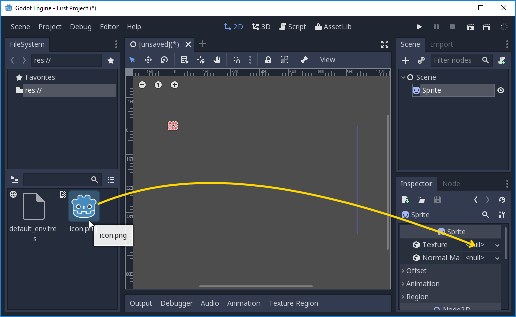Switch to the 2D workspace

click(233, 27)
